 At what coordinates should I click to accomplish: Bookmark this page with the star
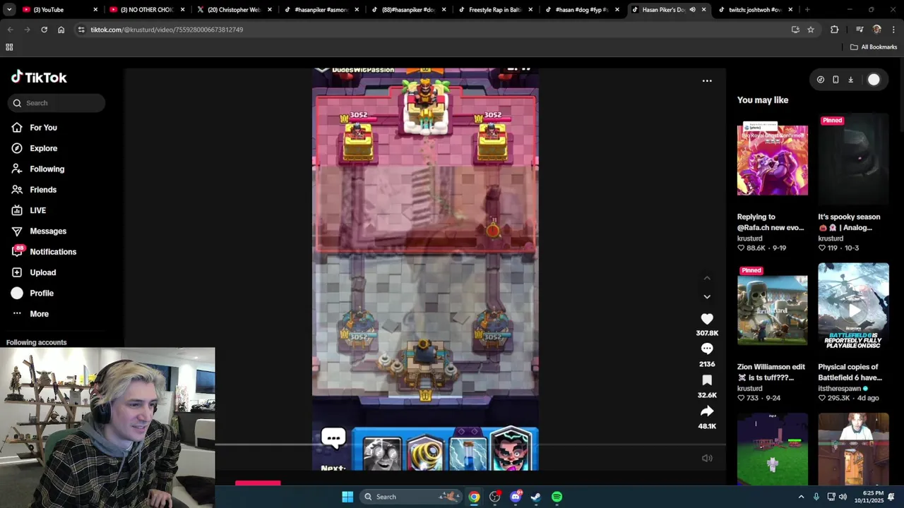(x=811, y=30)
